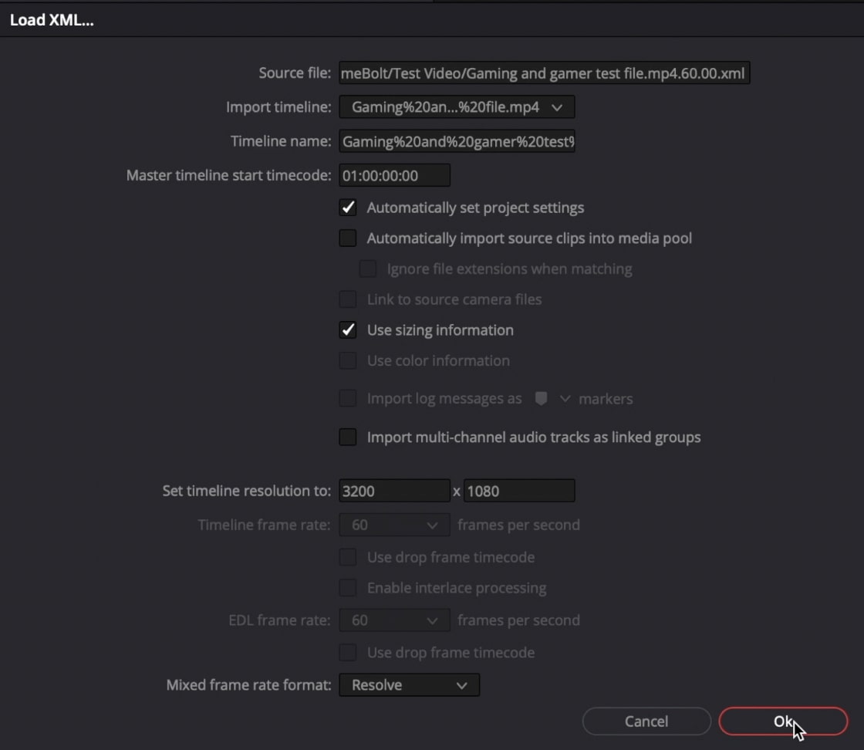Cancel the Load XML dialog
The image size is (864, 750).
pos(646,721)
